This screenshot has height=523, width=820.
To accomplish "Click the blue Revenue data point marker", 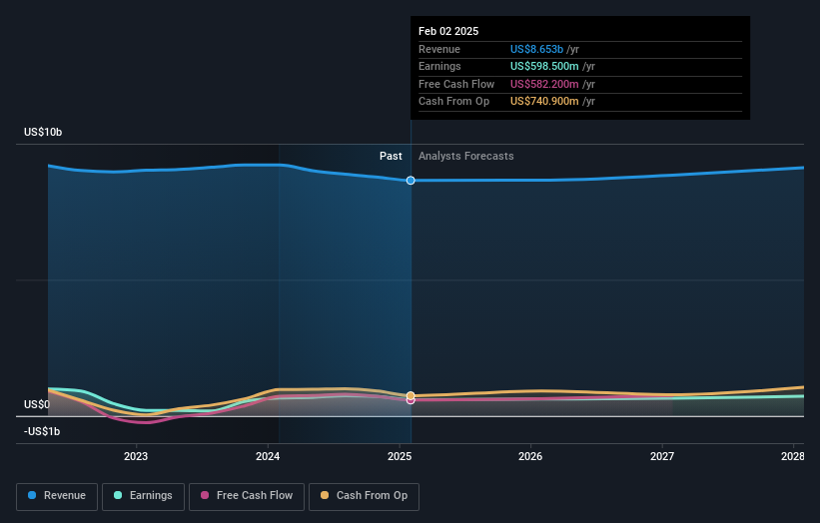I will point(410,181).
